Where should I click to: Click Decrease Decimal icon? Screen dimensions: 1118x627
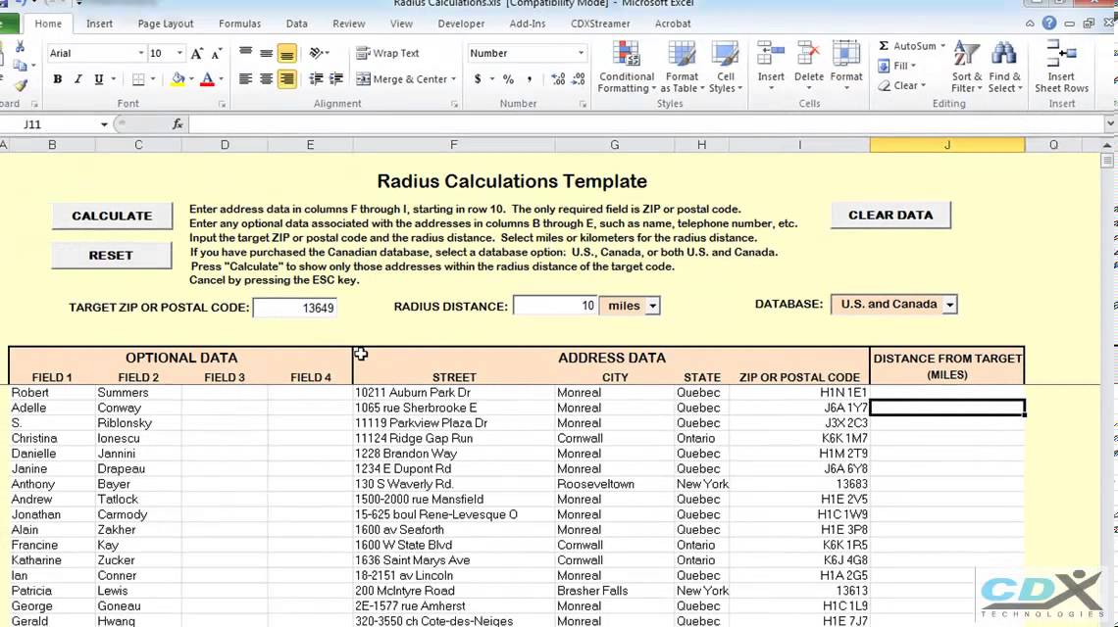point(579,79)
